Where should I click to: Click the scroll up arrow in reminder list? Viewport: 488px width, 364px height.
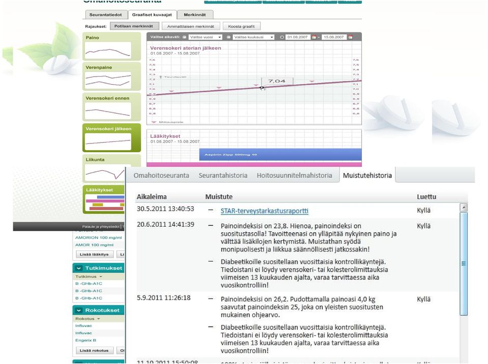464,207
